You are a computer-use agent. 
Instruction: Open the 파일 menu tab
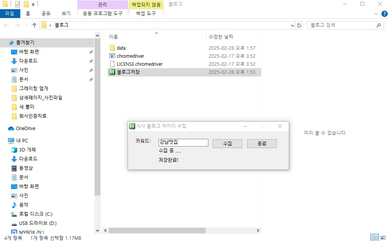click(10, 13)
